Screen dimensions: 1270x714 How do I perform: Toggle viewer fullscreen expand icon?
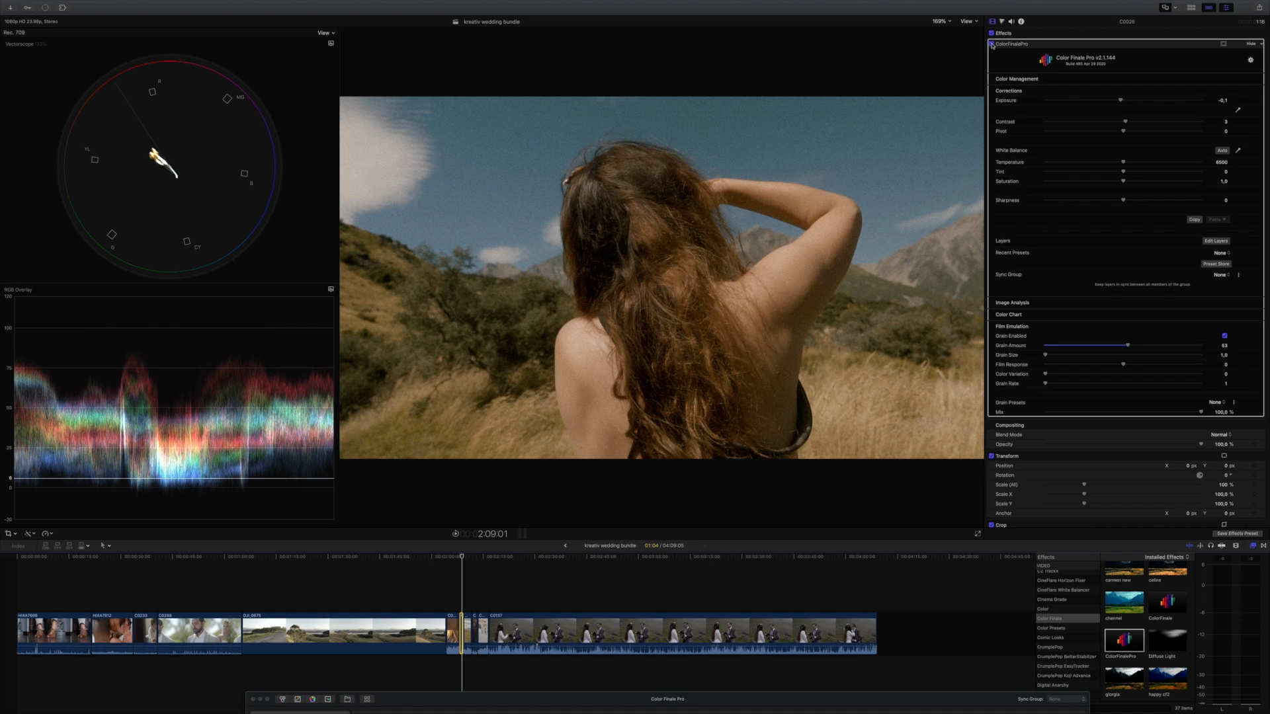point(978,534)
